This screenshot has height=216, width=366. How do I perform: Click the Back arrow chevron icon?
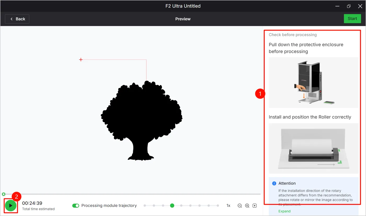(x=12, y=19)
